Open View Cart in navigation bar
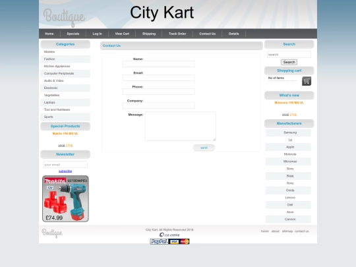This screenshot has width=356, height=267. [122, 34]
